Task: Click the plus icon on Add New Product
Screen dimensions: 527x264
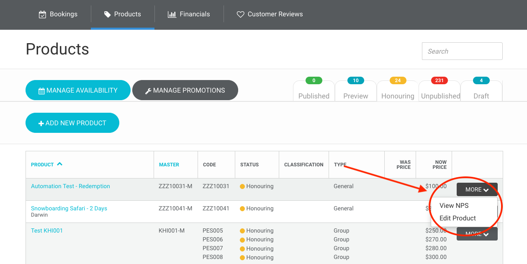Action: [41, 123]
